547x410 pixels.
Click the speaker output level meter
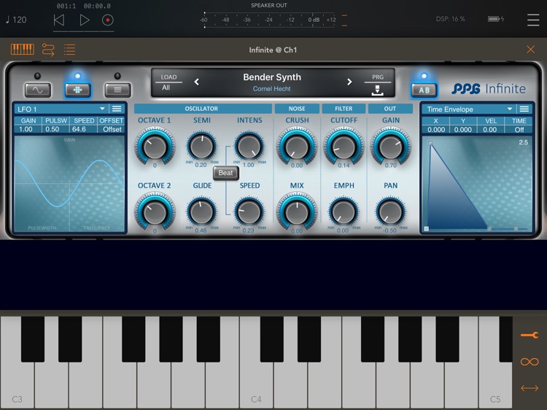click(269, 20)
